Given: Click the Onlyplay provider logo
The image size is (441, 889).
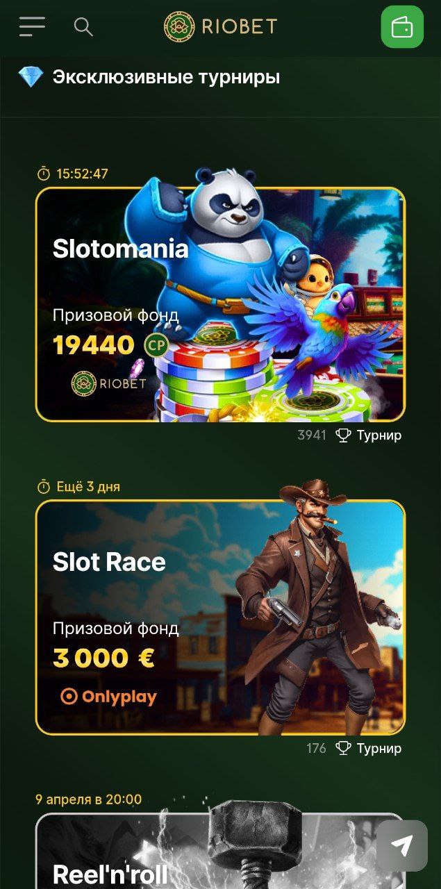Looking at the screenshot, I should [x=109, y=697].
